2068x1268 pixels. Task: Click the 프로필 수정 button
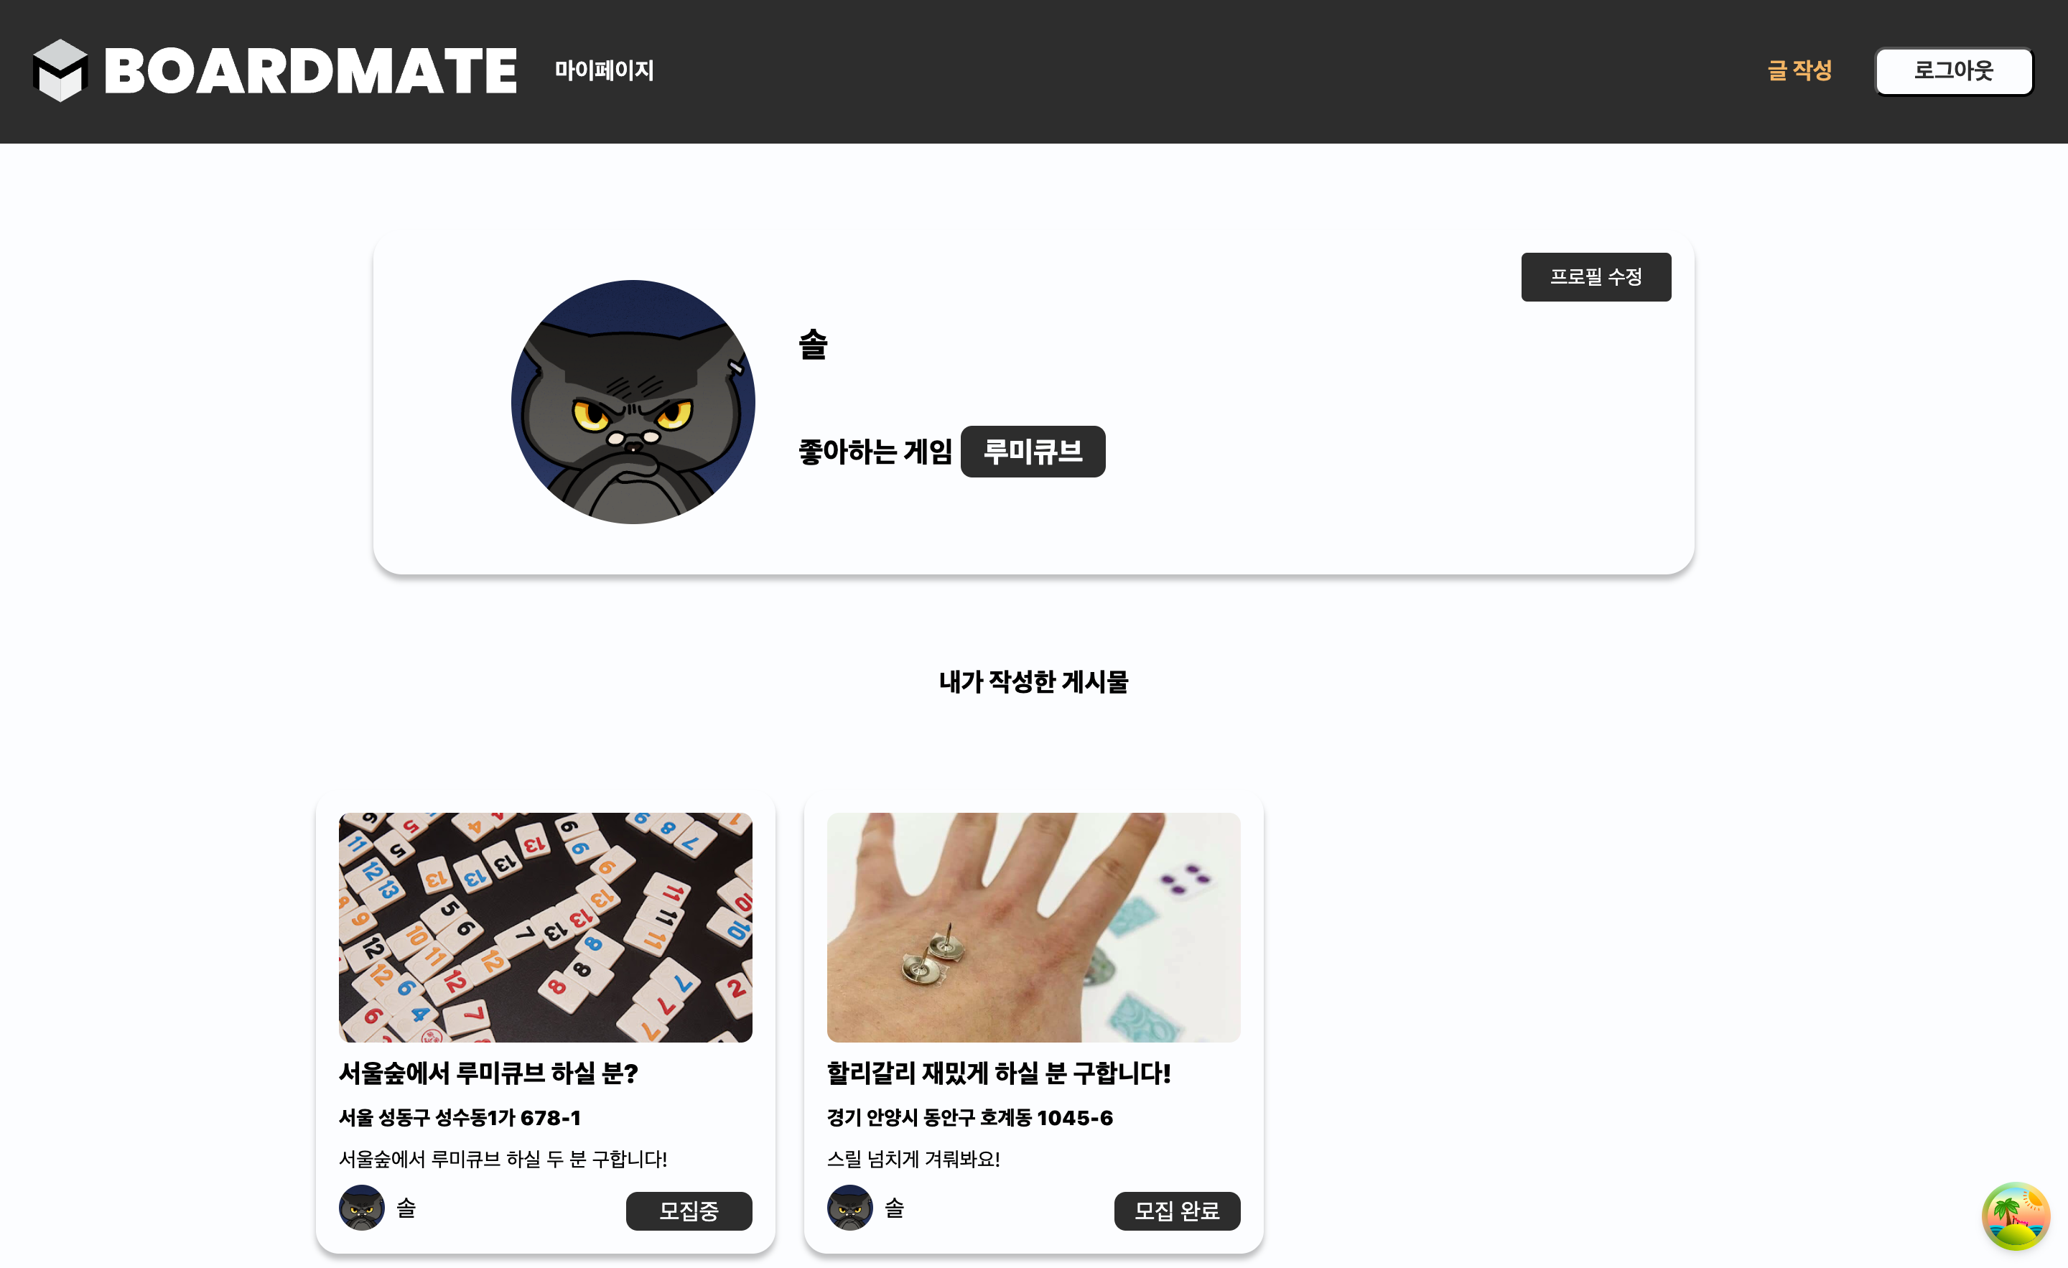(1596, 277)
